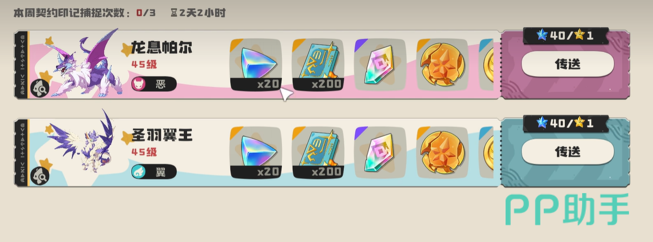Click the hourglass timer showing 2天2小时
This screenshot has height=242, width=653.
tap(198, 13)
